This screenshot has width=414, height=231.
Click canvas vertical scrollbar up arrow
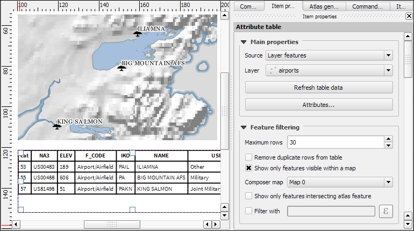pyautogui.click(x=225, y=15)
